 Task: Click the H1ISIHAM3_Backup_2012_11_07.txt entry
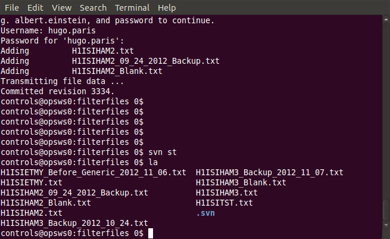(x=270, y=172)
